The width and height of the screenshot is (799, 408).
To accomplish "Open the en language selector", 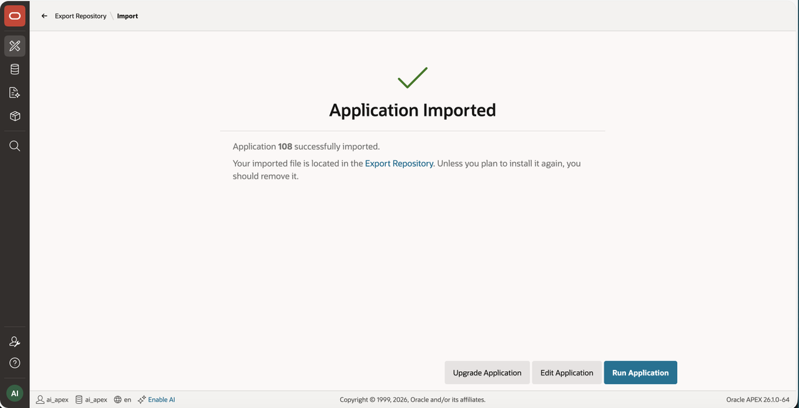I will 122,399.
